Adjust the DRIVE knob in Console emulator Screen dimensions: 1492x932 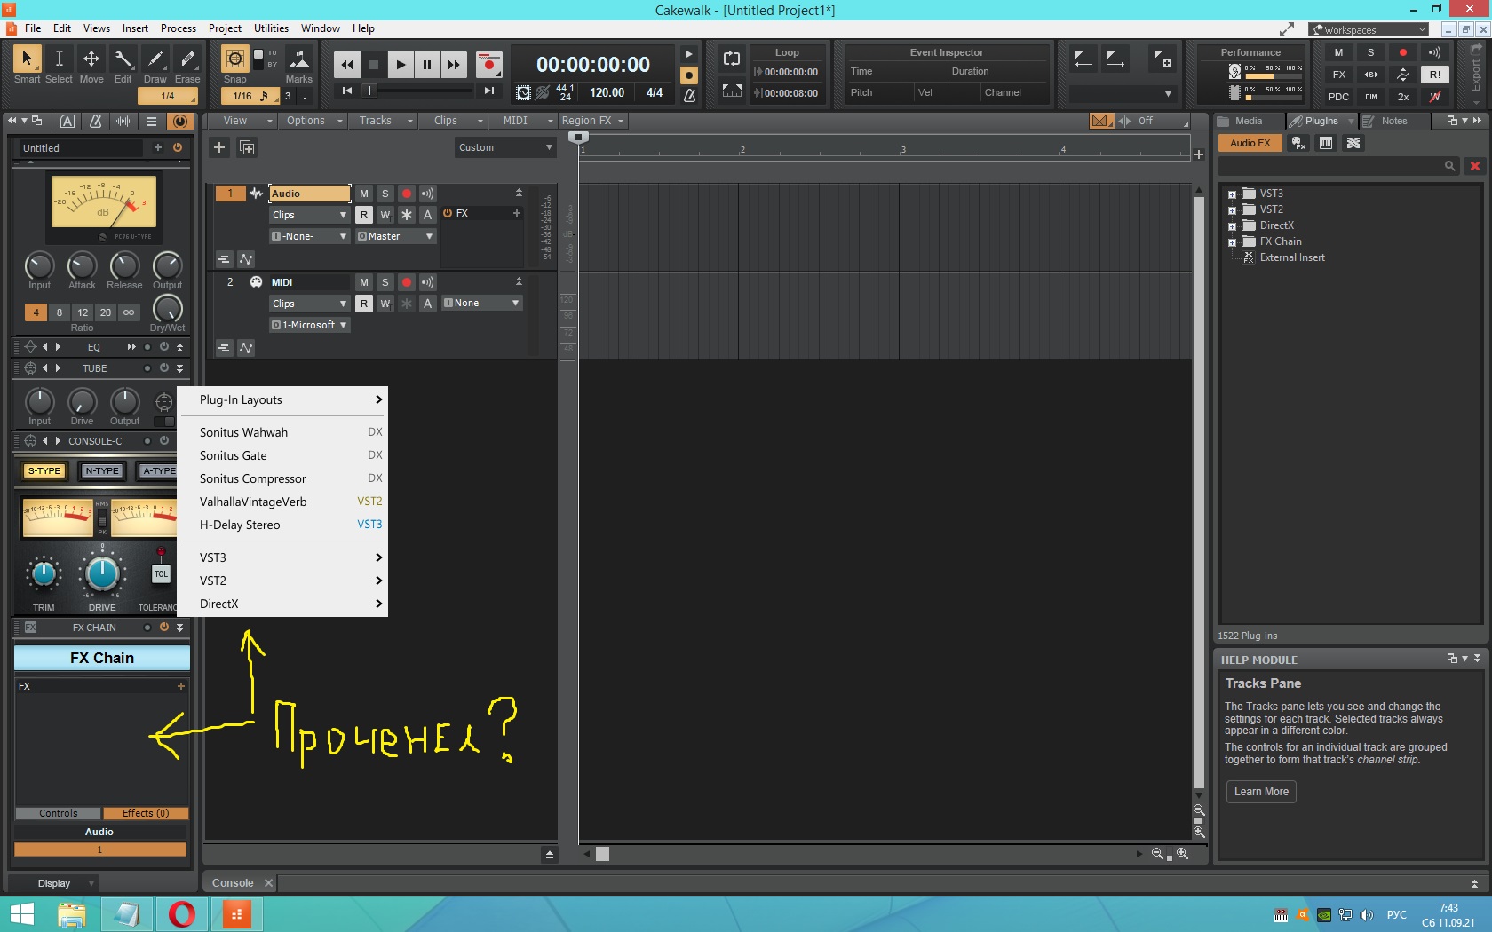[102, 574]
